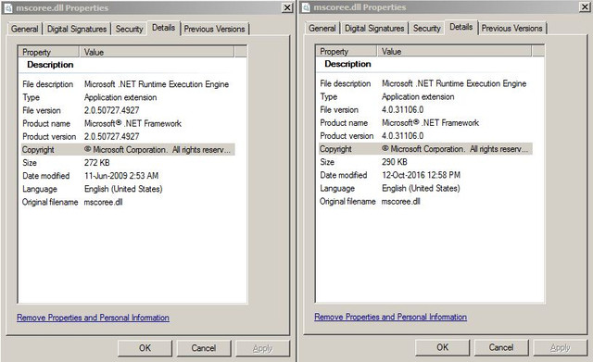Switch to Security tab in right window
Screen dimensions: 593x362
[x=426, y=28]
